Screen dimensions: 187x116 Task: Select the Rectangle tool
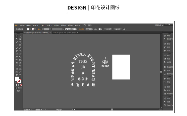[x=20, y=45]
